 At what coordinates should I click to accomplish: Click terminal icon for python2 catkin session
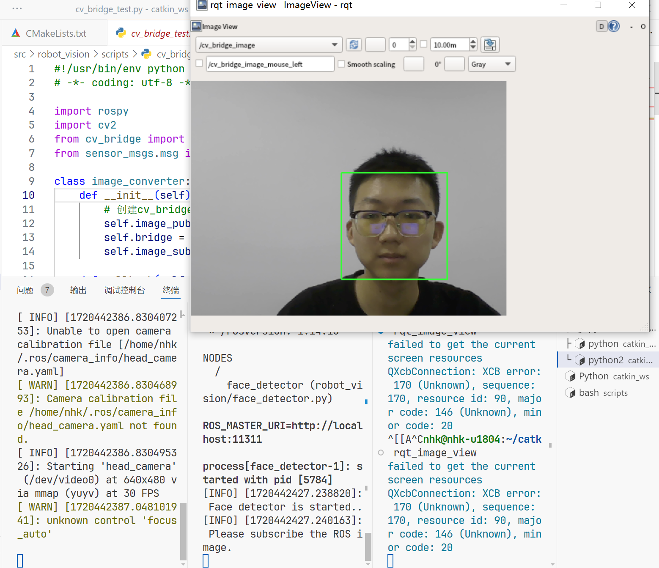coord(580,360)
